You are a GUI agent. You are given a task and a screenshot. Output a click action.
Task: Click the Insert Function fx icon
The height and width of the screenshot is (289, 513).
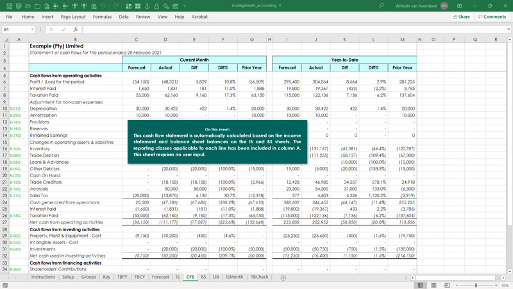pos(76,29)
